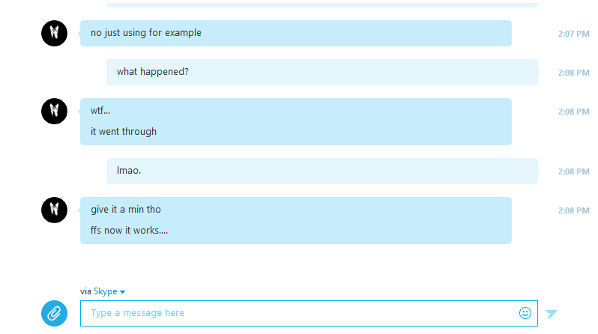Click 2:08 PM timestamp beside 'give it a min tho'
The image size is (598, 334).
[x=573, y=211]
